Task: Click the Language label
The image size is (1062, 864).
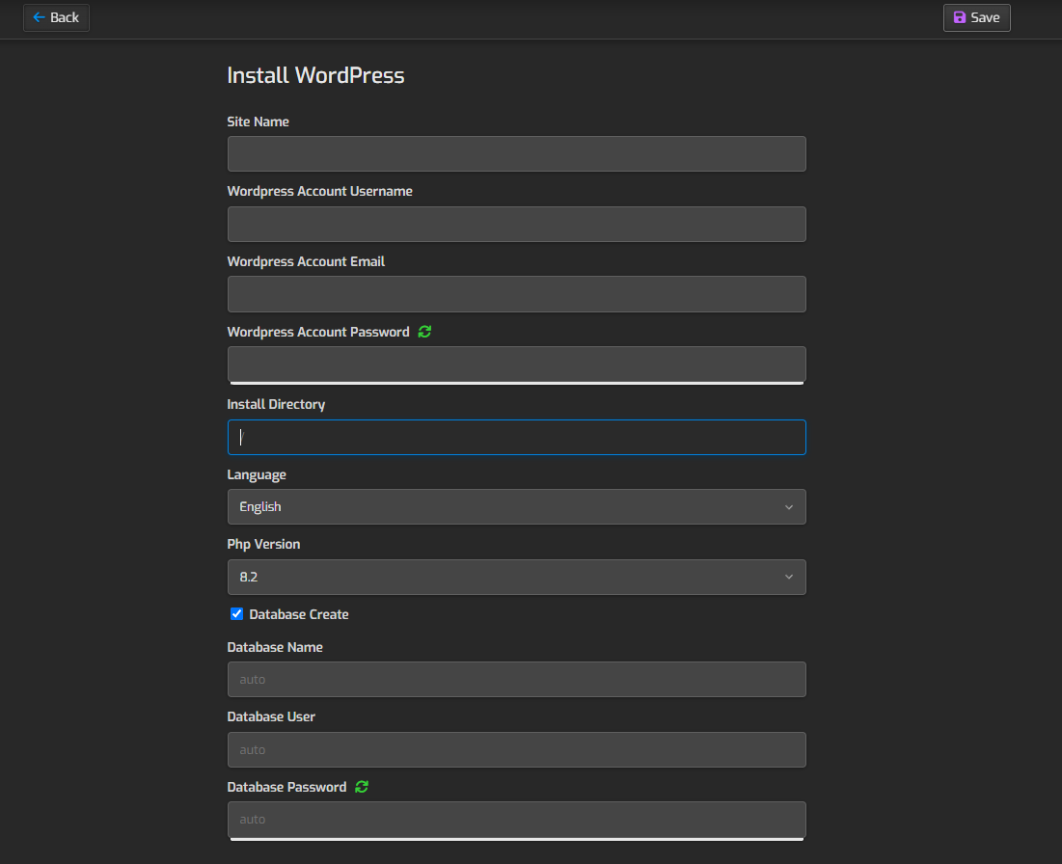Action: click(x=257, y=474)
